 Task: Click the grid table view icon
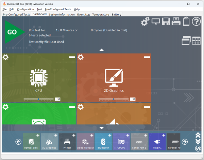[196, 41]
